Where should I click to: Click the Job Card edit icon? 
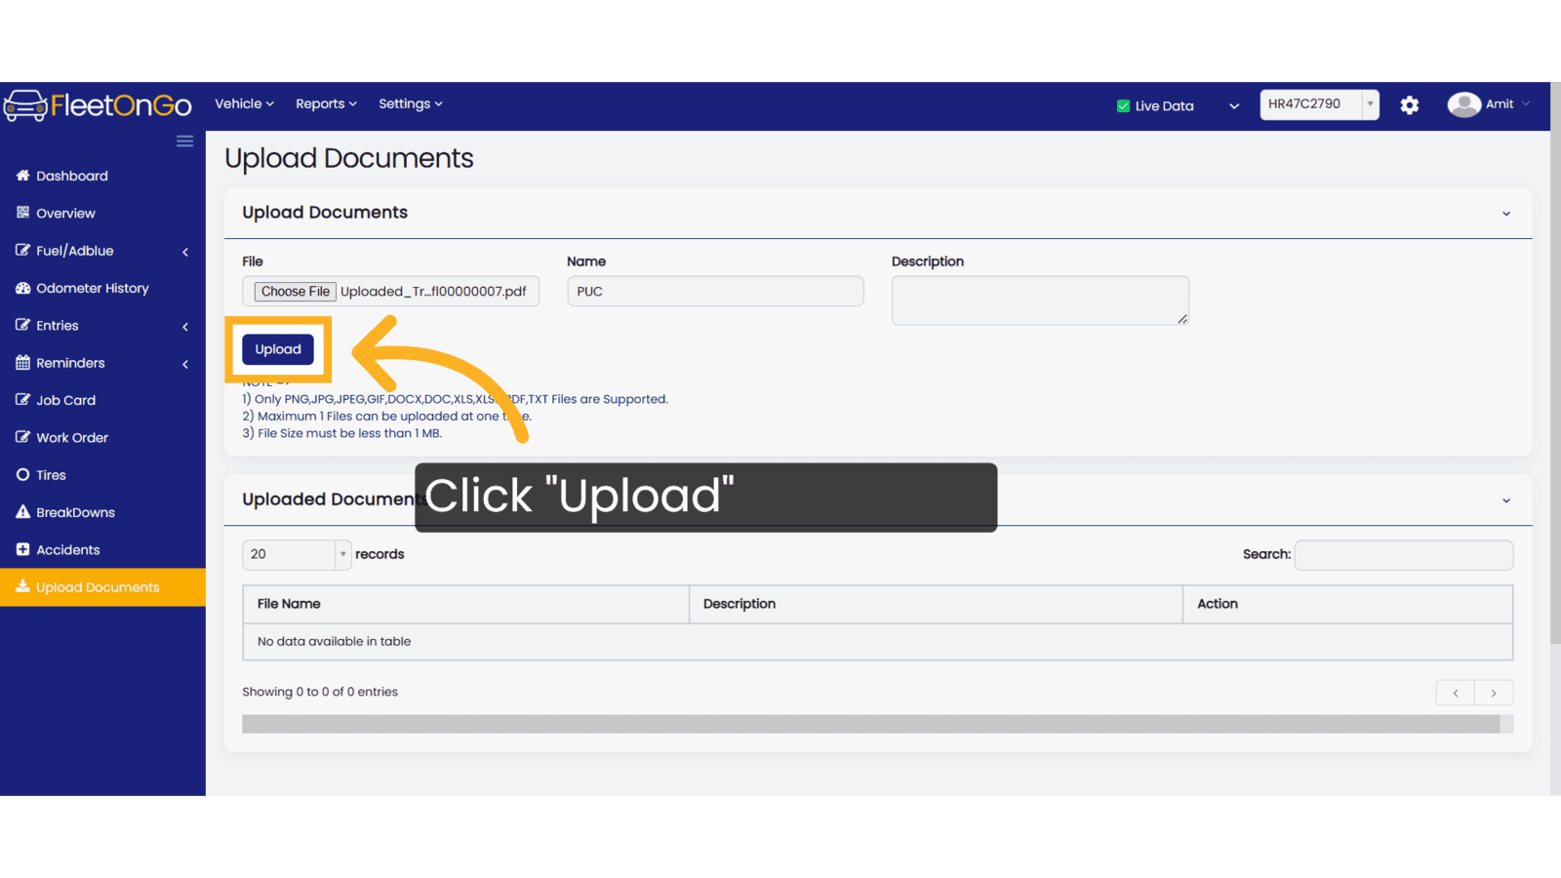point(22,400)
